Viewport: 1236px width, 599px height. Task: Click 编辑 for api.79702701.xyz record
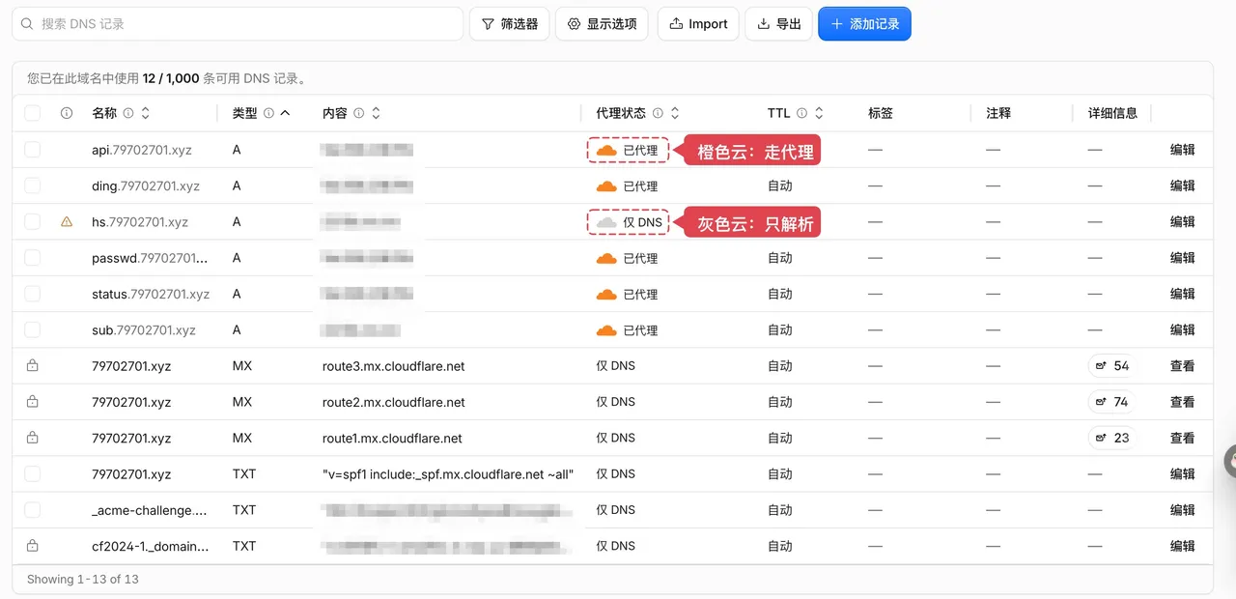pos(1183,150)
